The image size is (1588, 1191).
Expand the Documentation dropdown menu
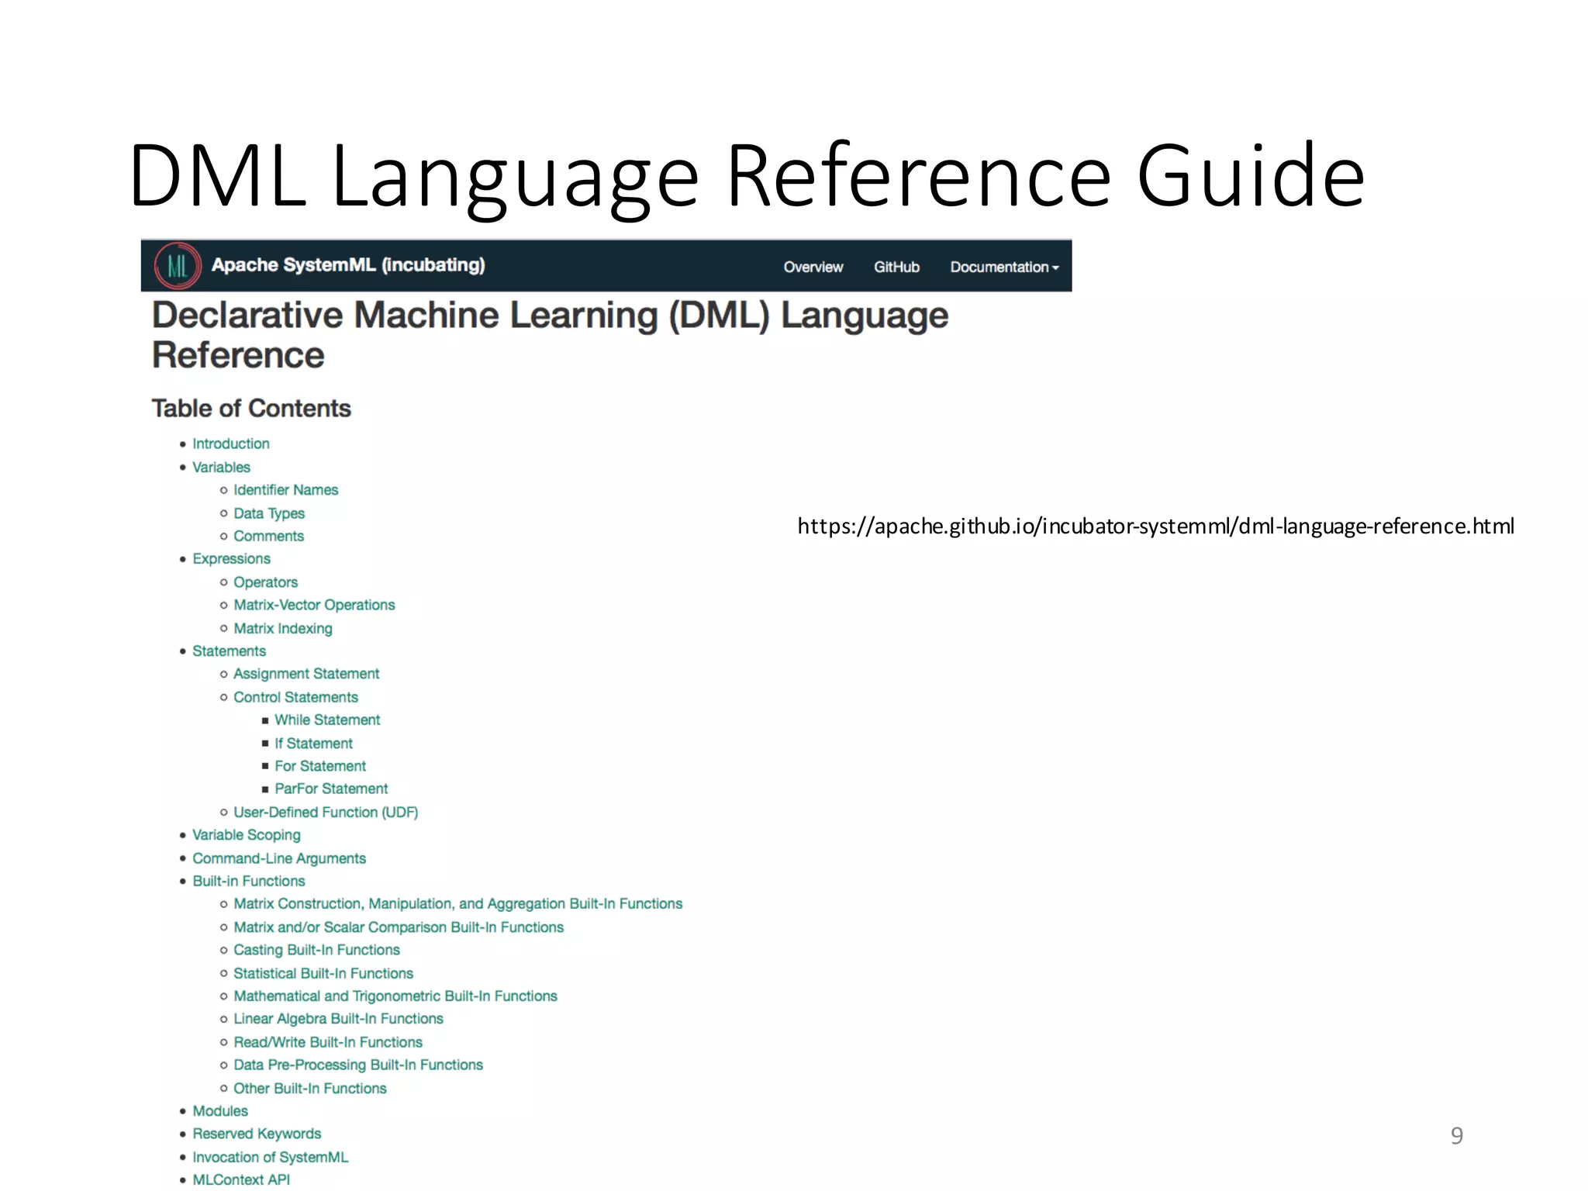[x=1004, y=267]
